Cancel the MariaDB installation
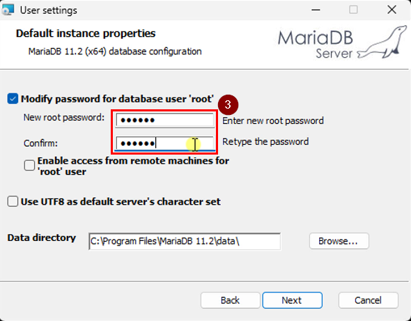 368,300
